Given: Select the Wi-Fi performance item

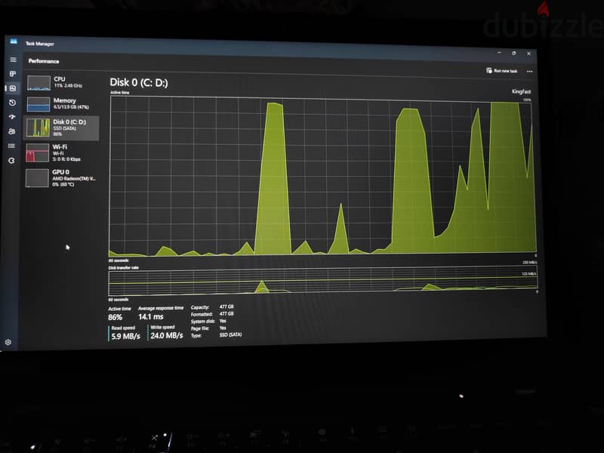Looking at the screenshot, I should click(x=61, y=153).
